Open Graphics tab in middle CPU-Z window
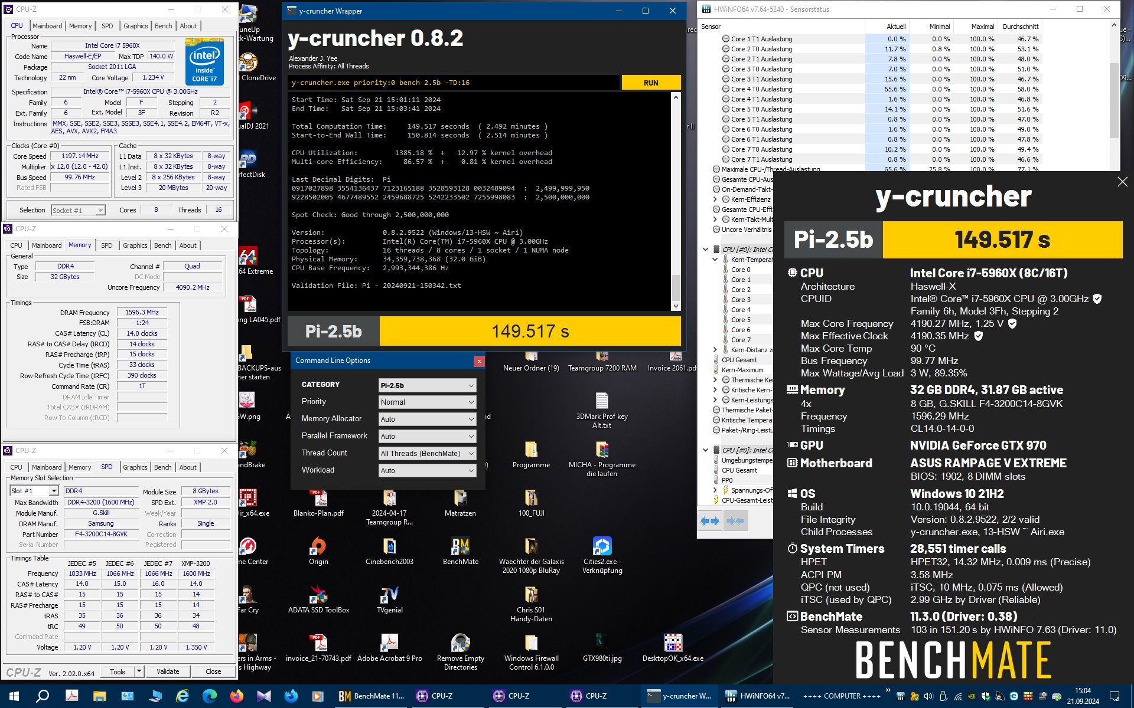 click(135, 245)
